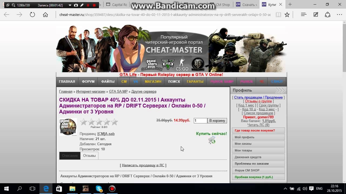Open the browser home page
This screenshot has width=346, height=194.
(45, 15)
